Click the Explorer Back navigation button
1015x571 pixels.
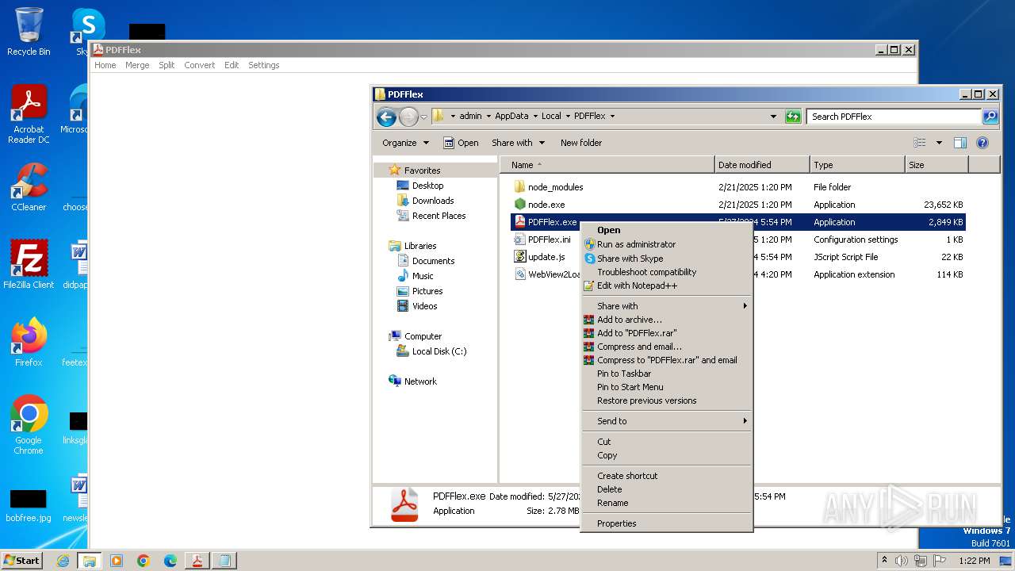coord(386,117)
